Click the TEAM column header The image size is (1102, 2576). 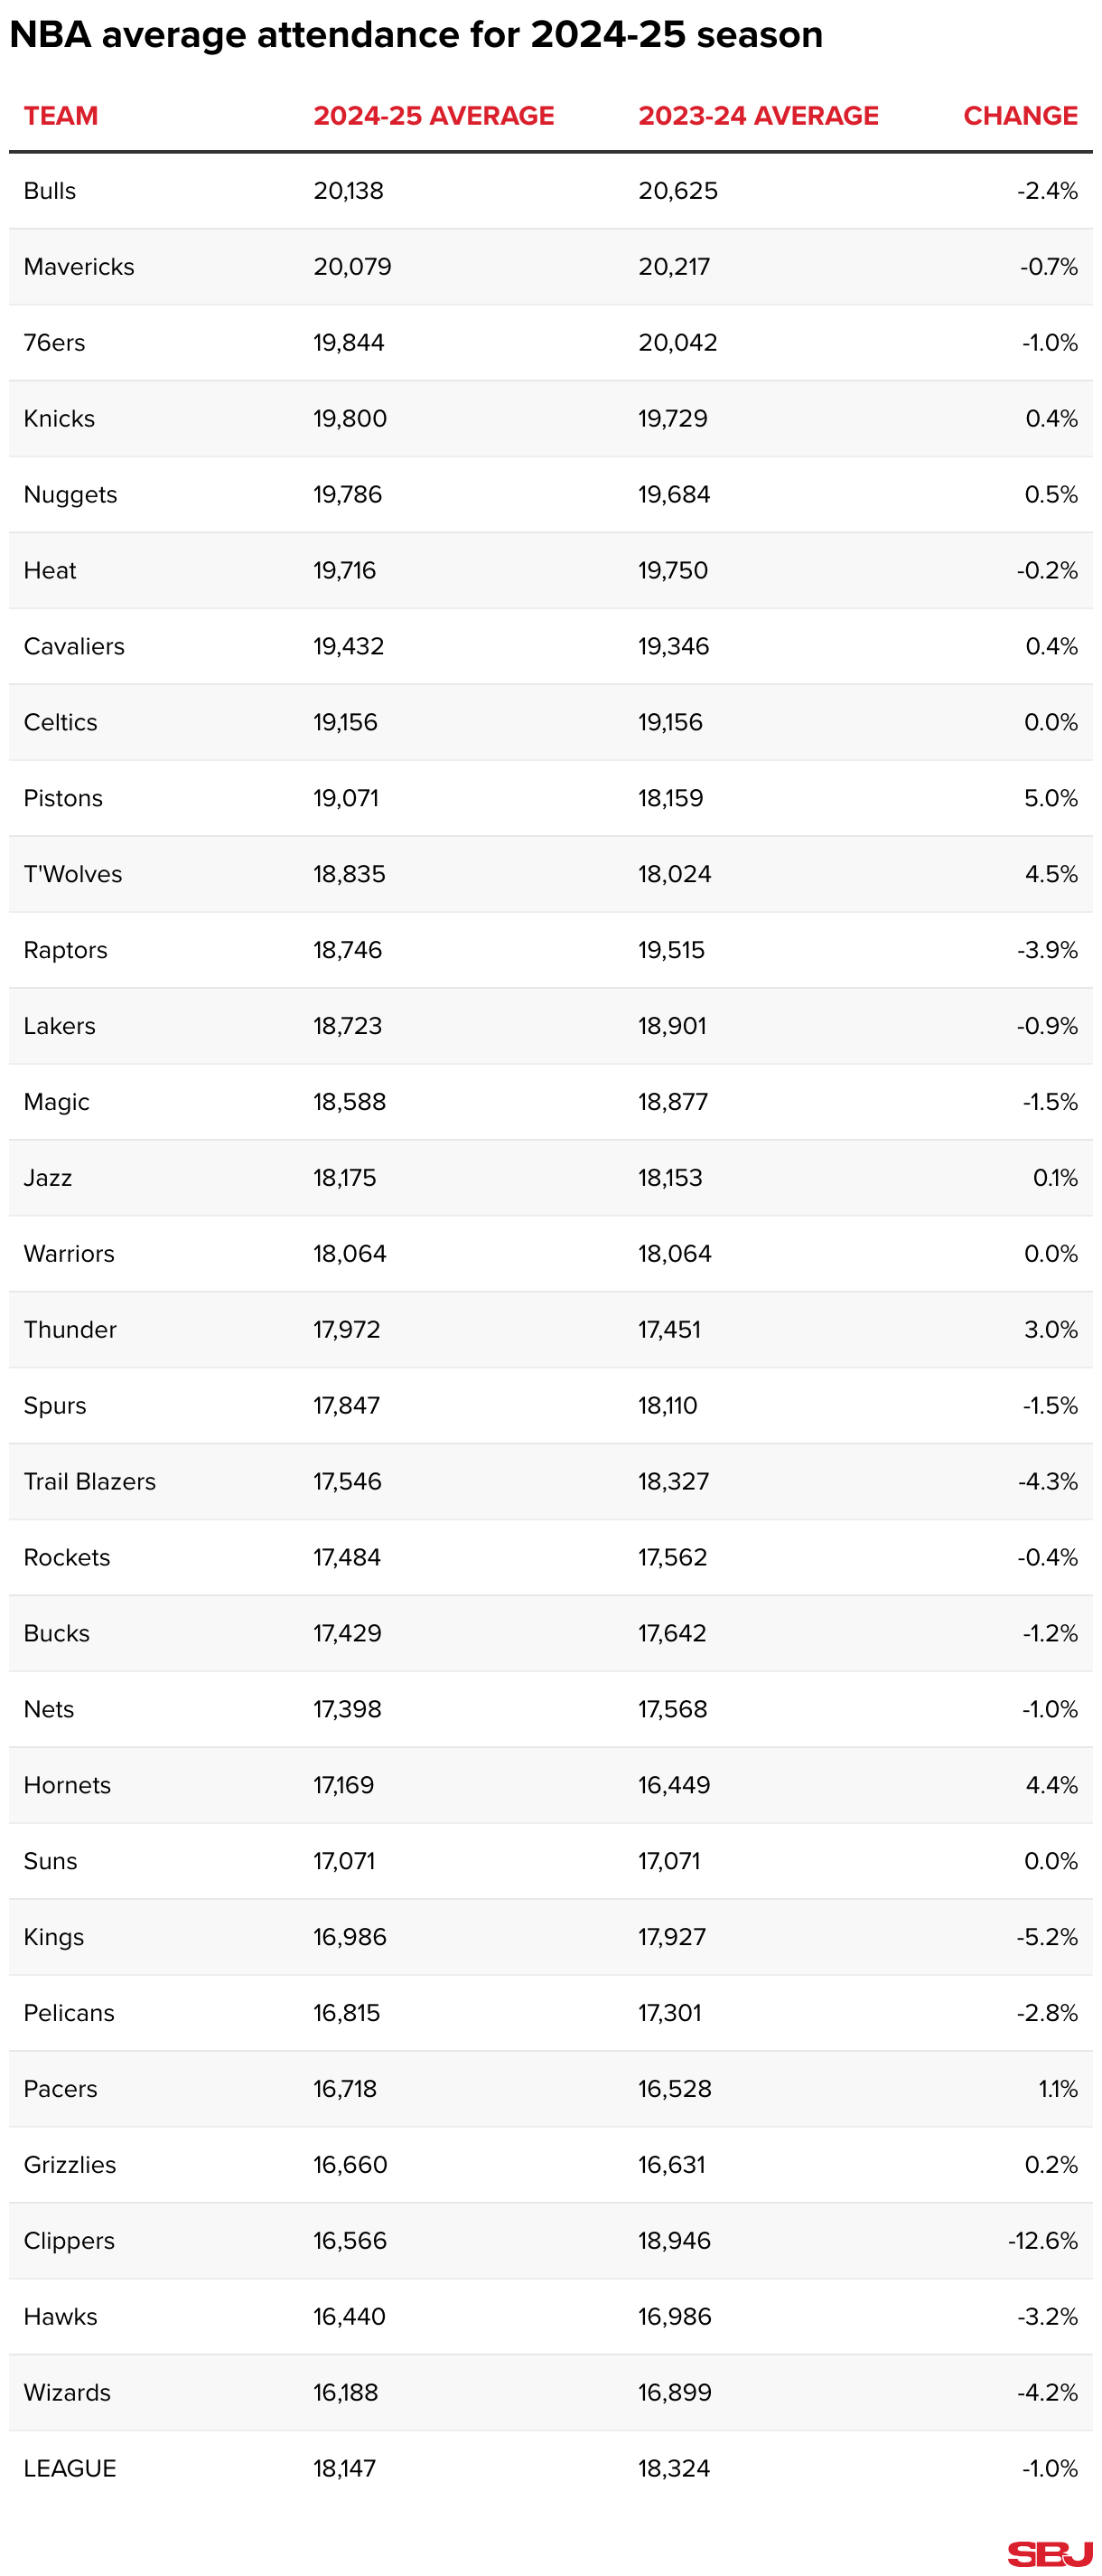pos(61,116)
